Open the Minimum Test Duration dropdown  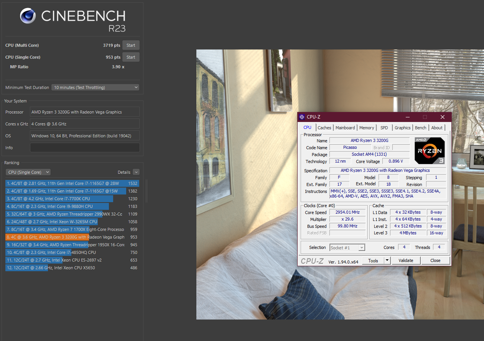coord(95,87)
